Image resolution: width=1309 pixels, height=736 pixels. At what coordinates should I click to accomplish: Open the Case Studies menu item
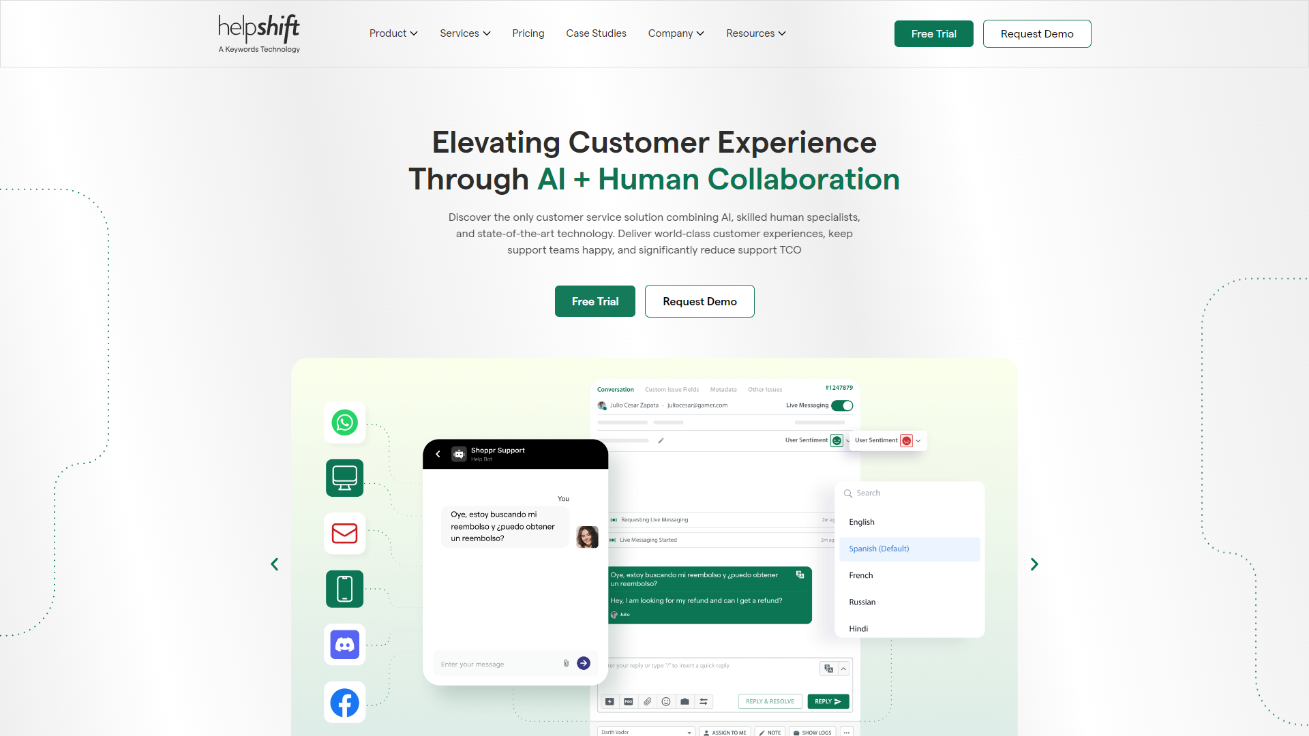[596, 33]
